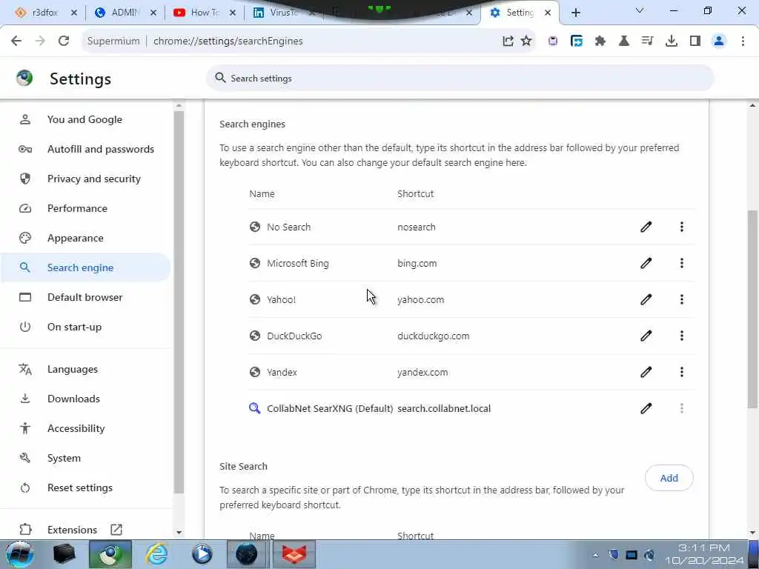The height and width of the screenshot is (569, 759).
Task: Click the purple extension toolbar icon
Action: [x=553, y=41]
